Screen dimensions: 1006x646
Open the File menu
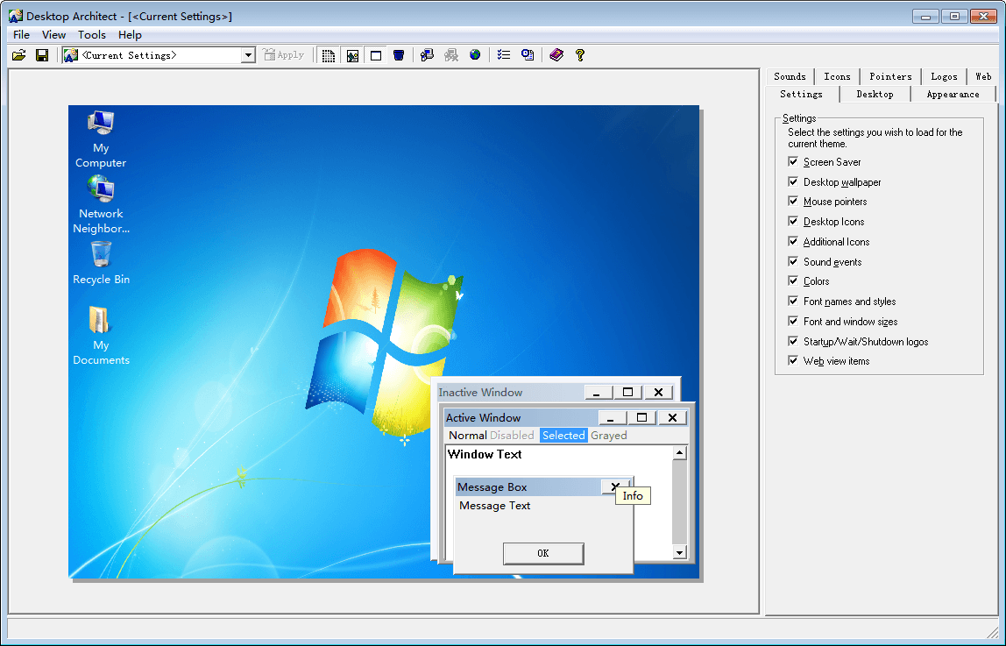(21, 35)
